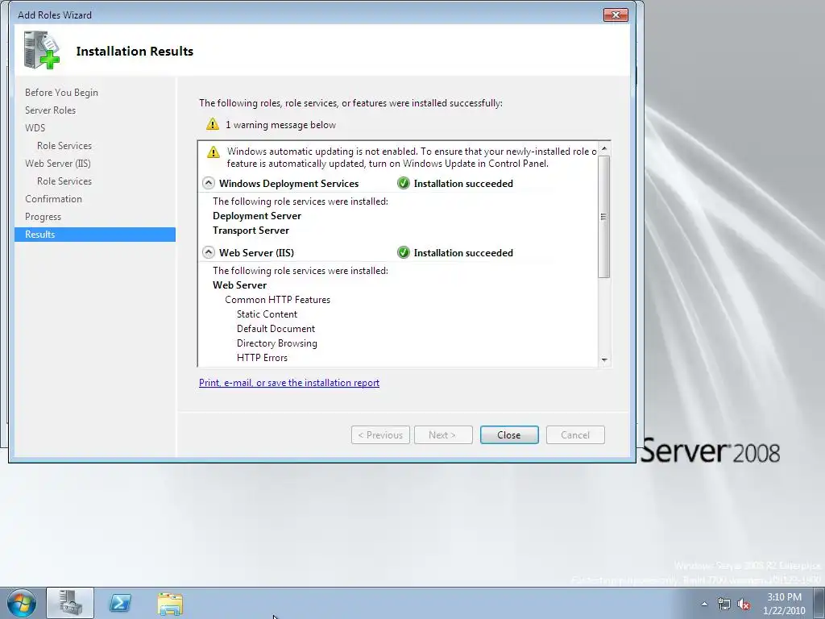This screenshot has width=825, height=619.
Task: Collapse the Web Server (IIS) results section
Action: (x=209, y=252)
